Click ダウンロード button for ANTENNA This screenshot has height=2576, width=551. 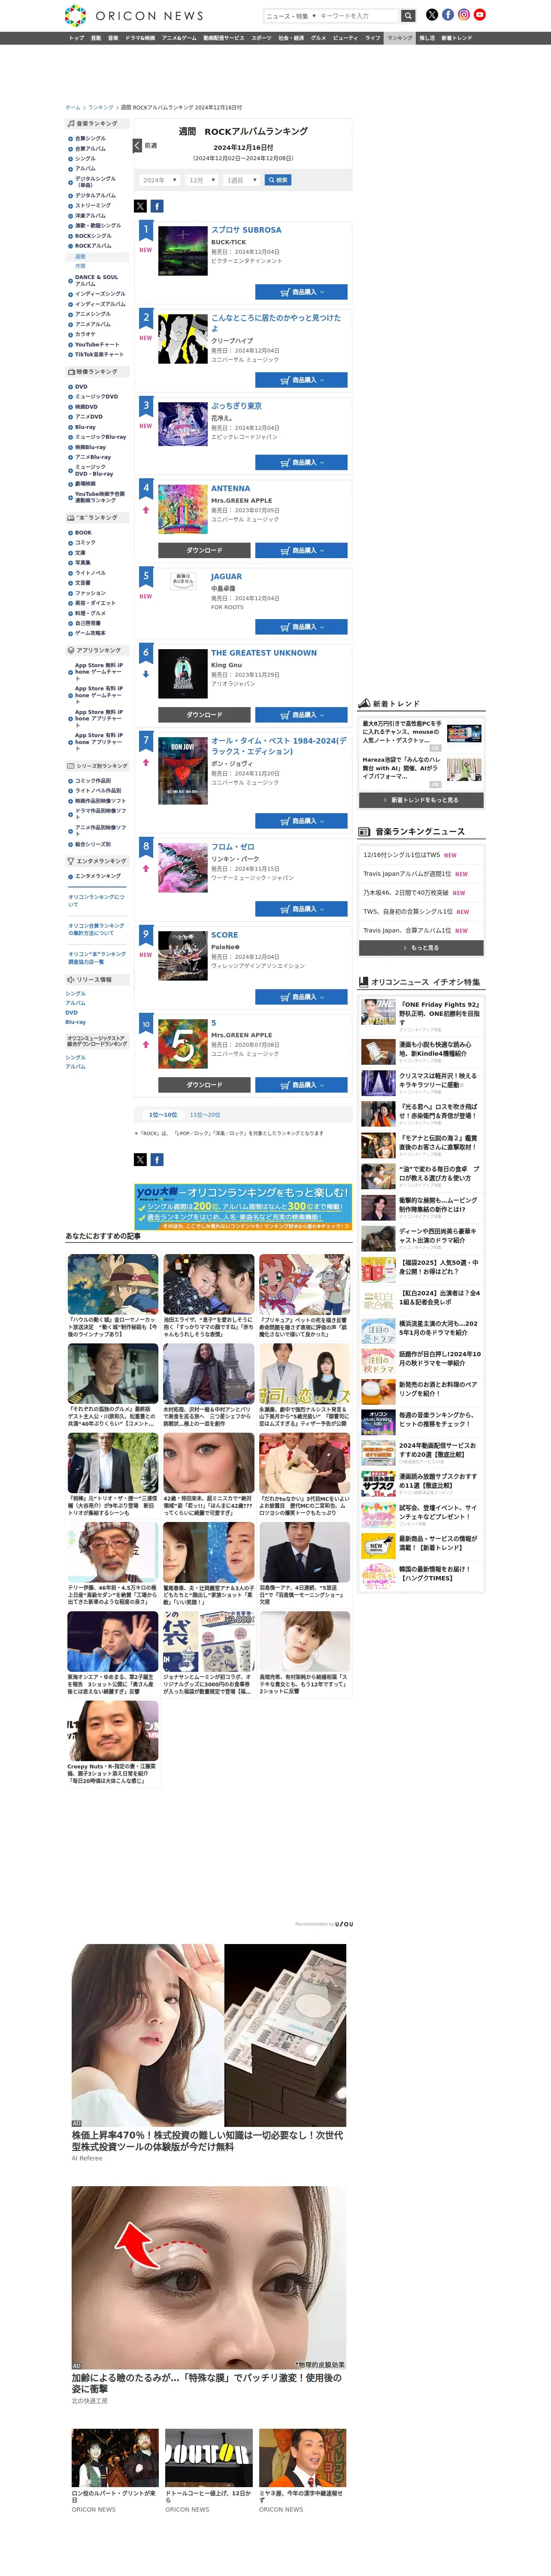click(x=204, y=551)
